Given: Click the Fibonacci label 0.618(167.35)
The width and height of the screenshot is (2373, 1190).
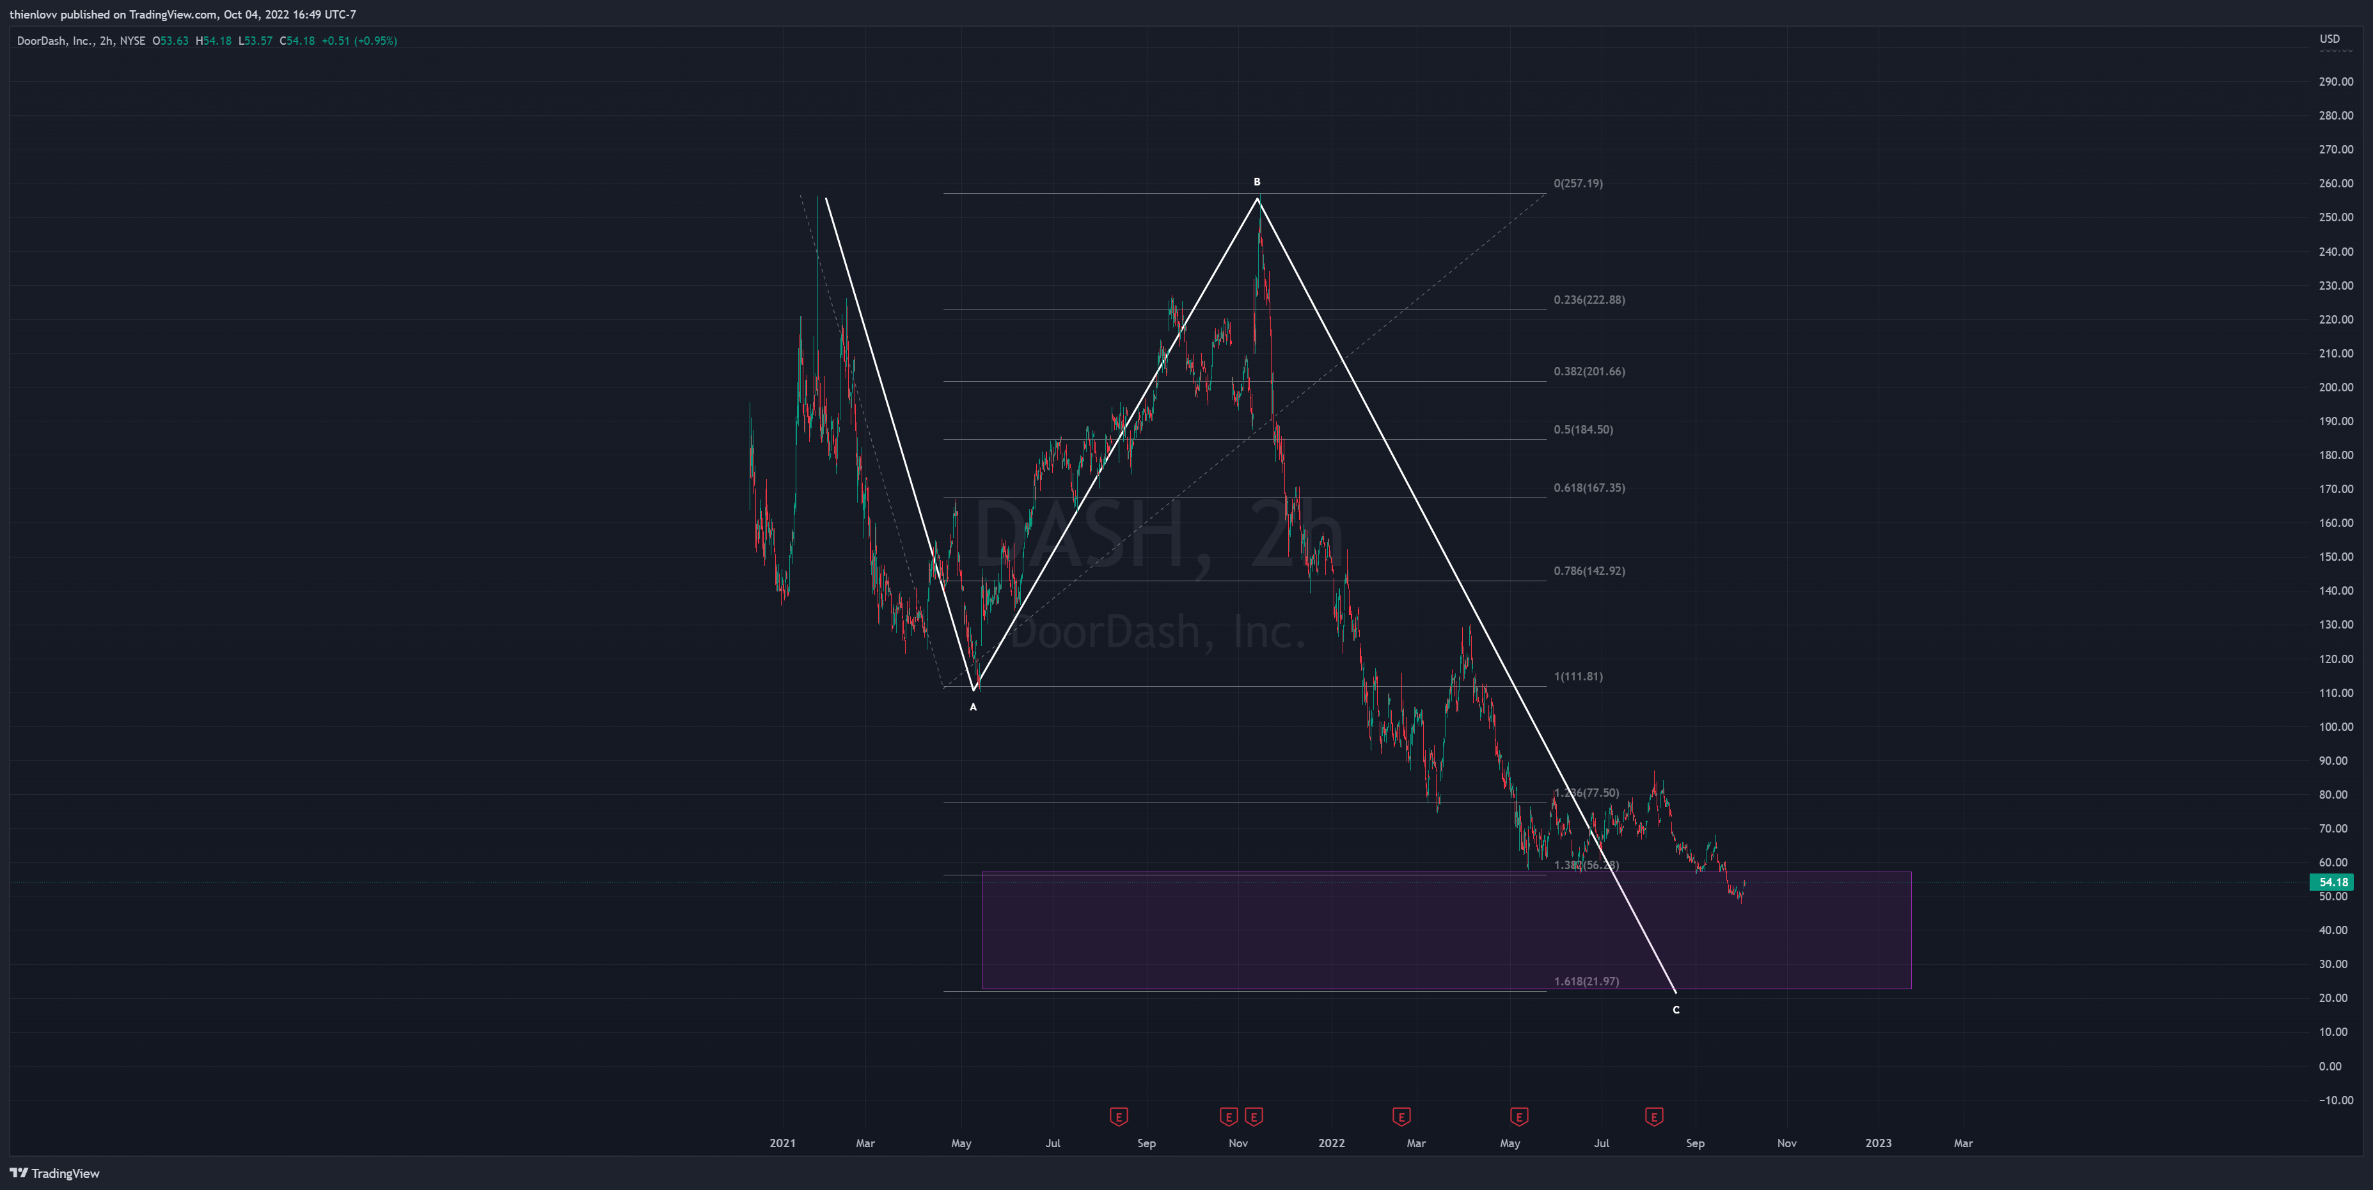Looking at the screenshot, I should point(1589,487).
